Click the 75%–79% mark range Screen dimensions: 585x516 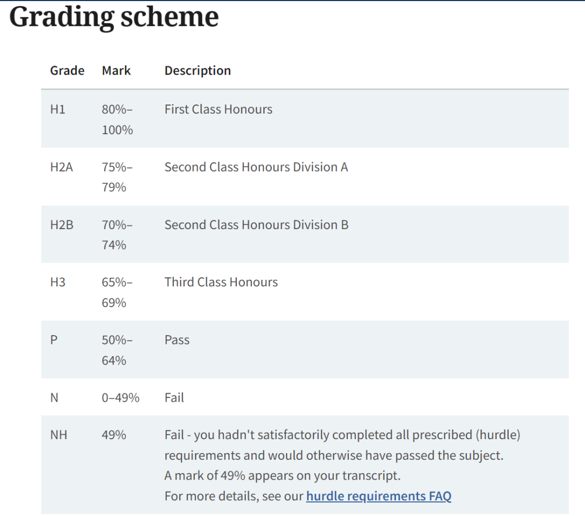(x=117, y=177)
